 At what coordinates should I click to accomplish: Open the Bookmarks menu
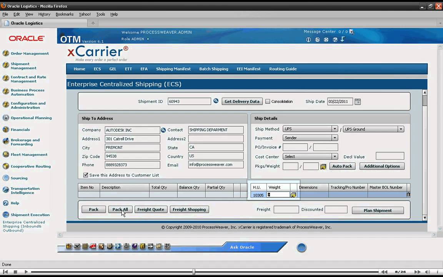click(65, 14)
